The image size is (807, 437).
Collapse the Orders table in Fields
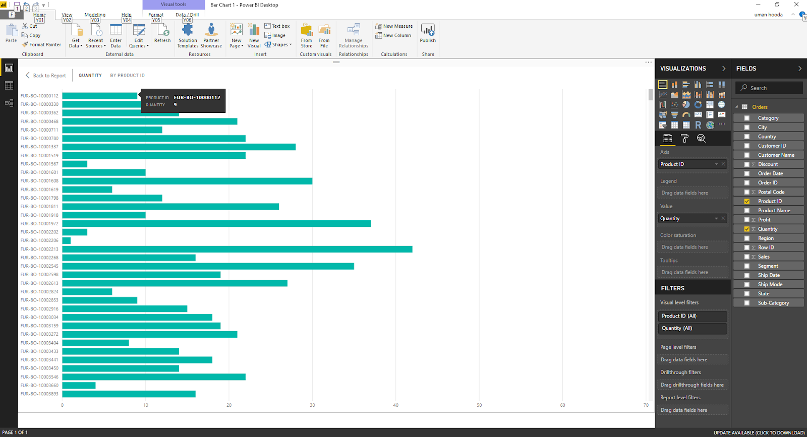click(736, 107)
